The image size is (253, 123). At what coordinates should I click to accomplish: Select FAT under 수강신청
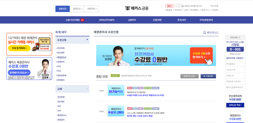tap(59, 66)
